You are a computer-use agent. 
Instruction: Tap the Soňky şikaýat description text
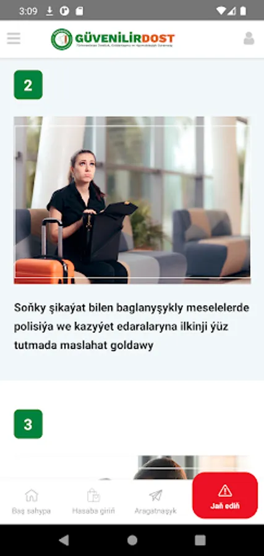pos(132,327)
